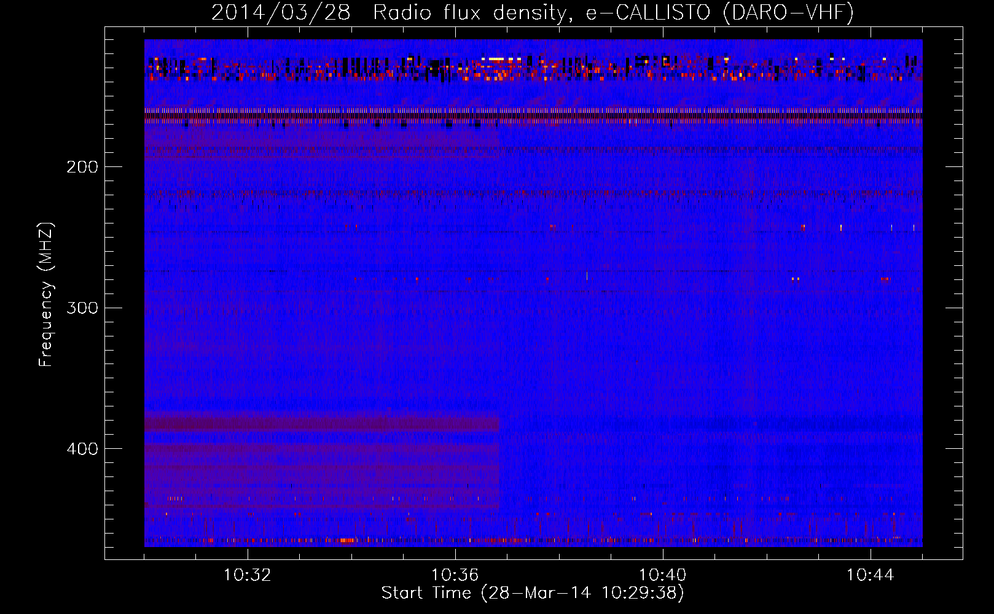Click the 10:36 time tick label
Image resolution: width=994 pixels, height=614 pixels.
click(455, 575)
